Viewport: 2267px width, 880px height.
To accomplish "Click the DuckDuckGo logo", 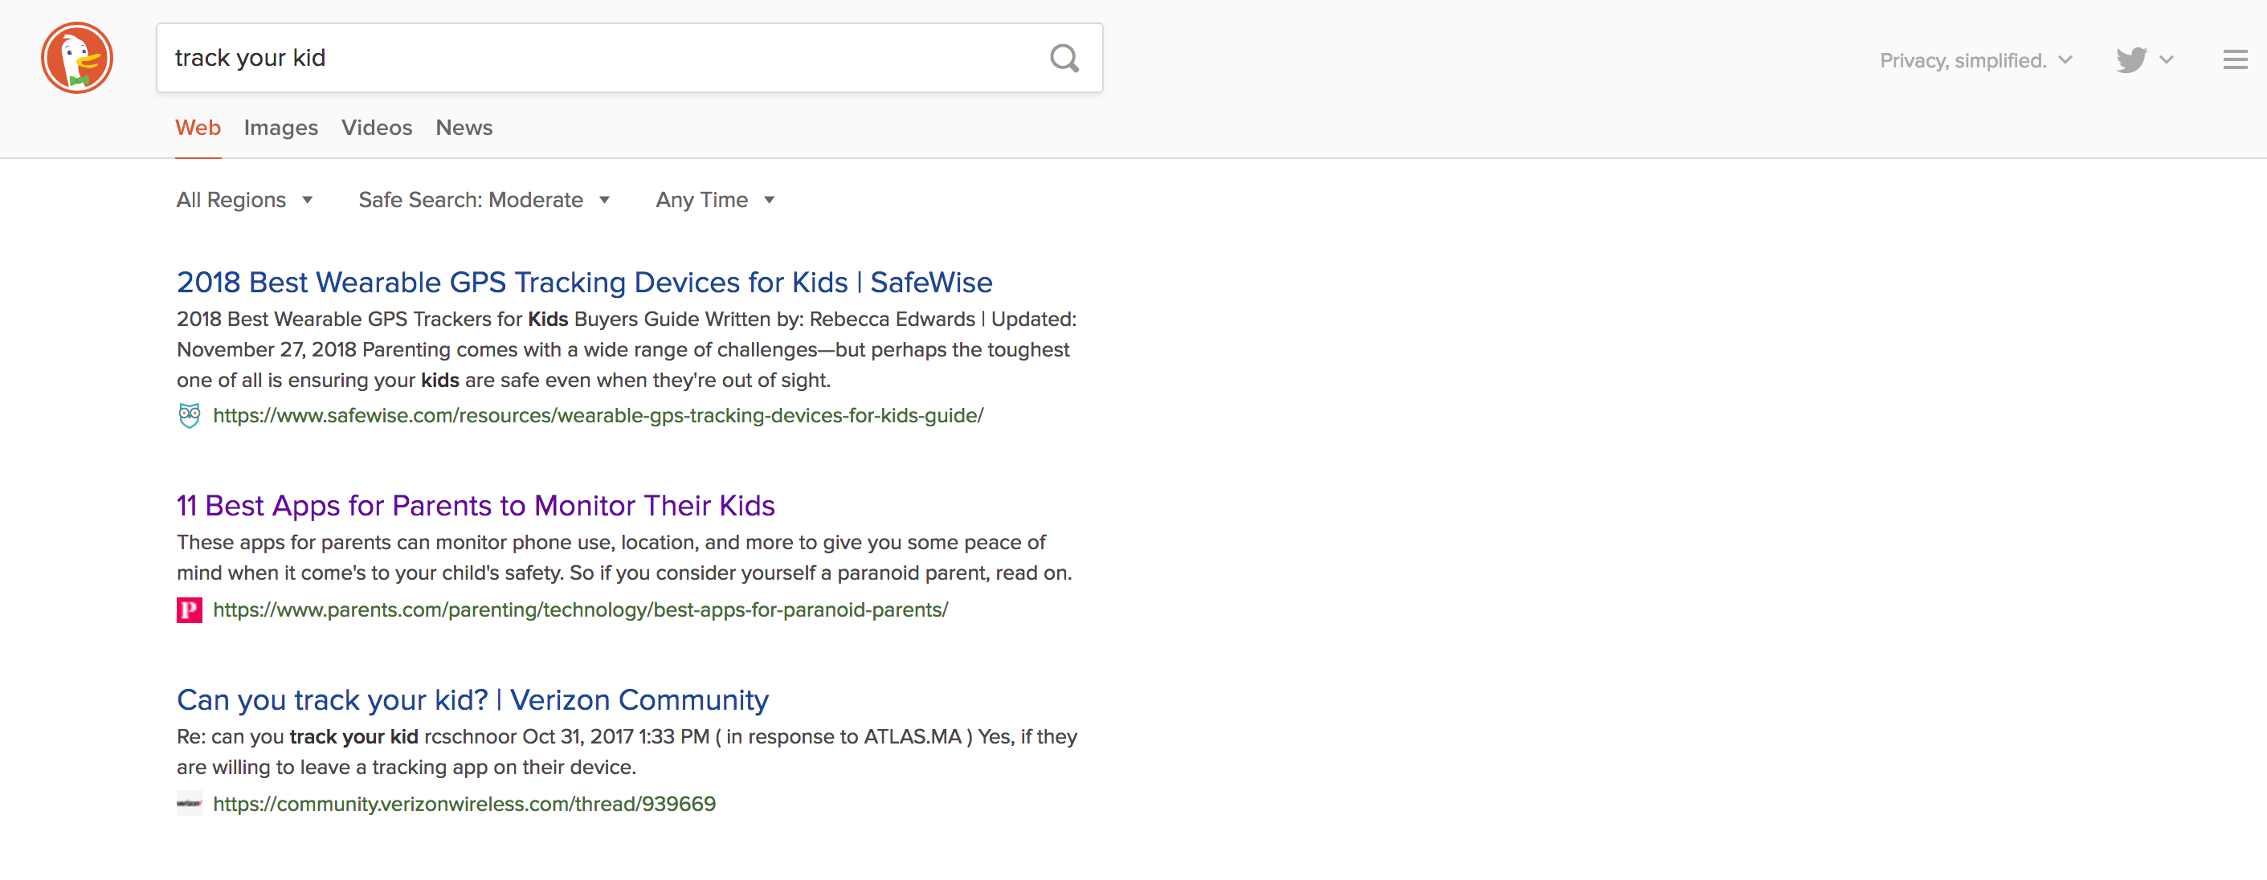I will pos(77,58).
